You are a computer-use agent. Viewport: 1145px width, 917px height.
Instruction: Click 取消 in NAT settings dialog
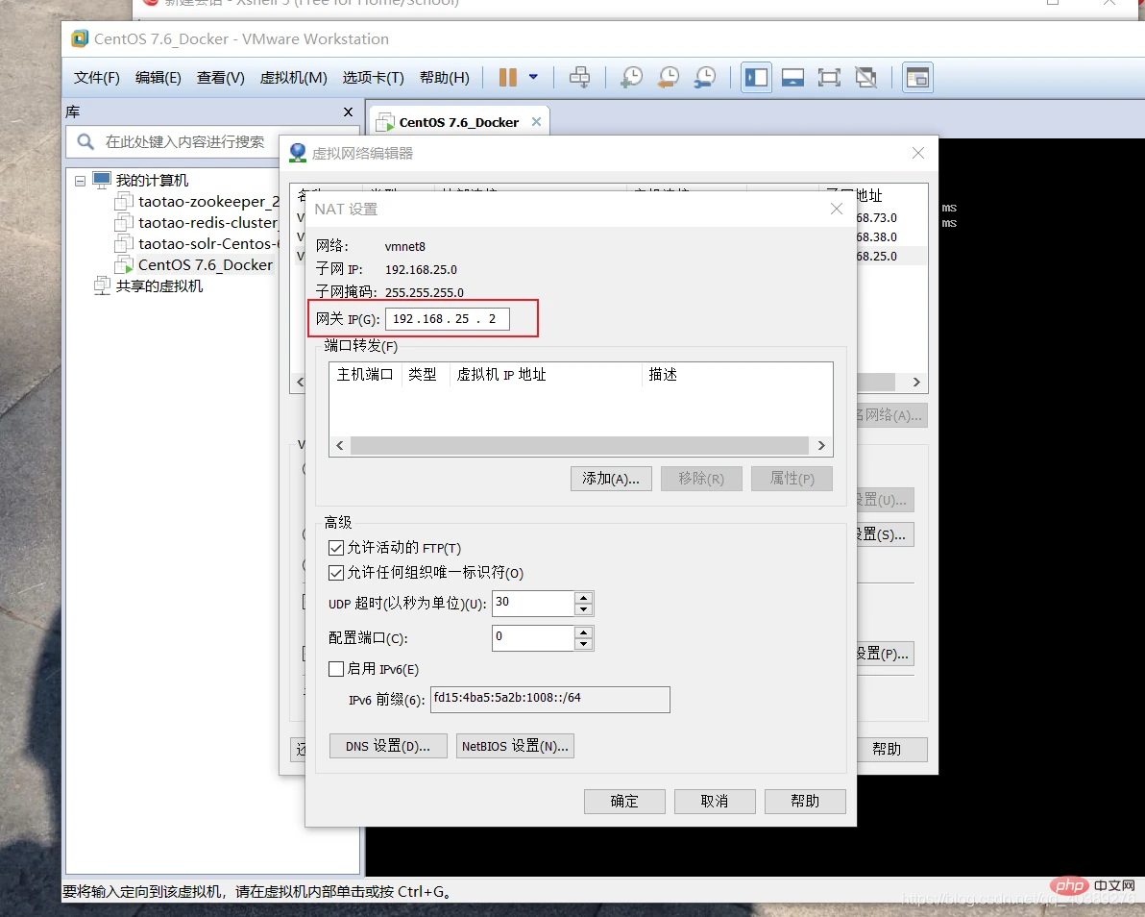point(715,802)
